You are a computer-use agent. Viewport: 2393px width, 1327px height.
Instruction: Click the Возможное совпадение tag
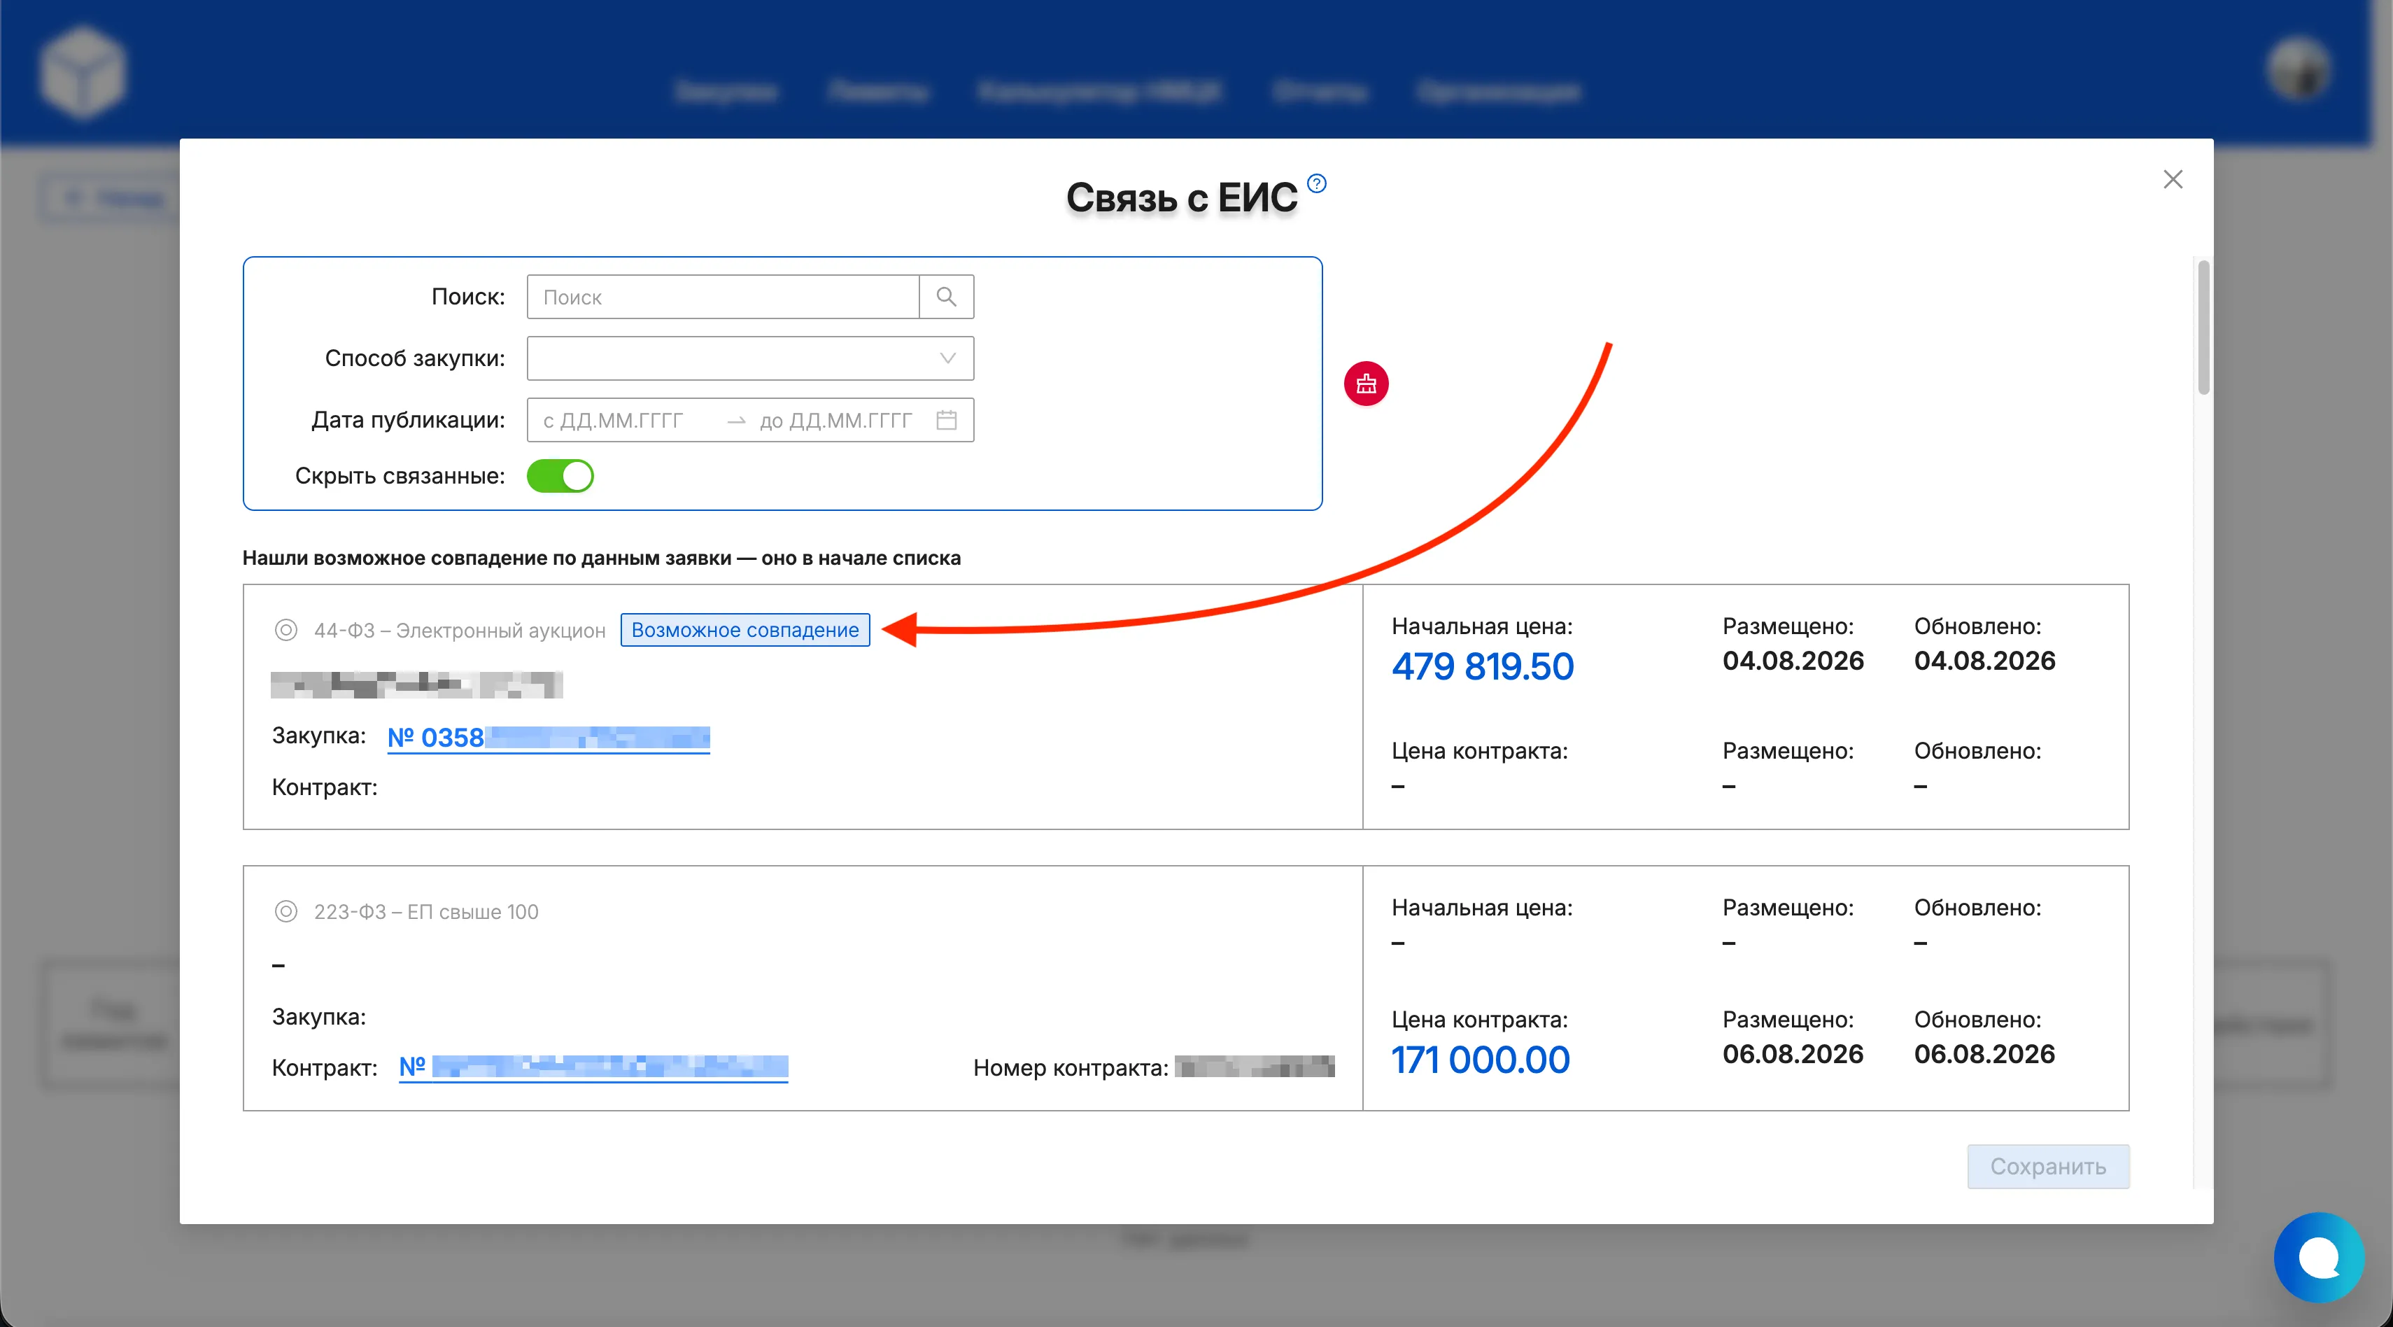pyautogui.click(x=745, y=630)
